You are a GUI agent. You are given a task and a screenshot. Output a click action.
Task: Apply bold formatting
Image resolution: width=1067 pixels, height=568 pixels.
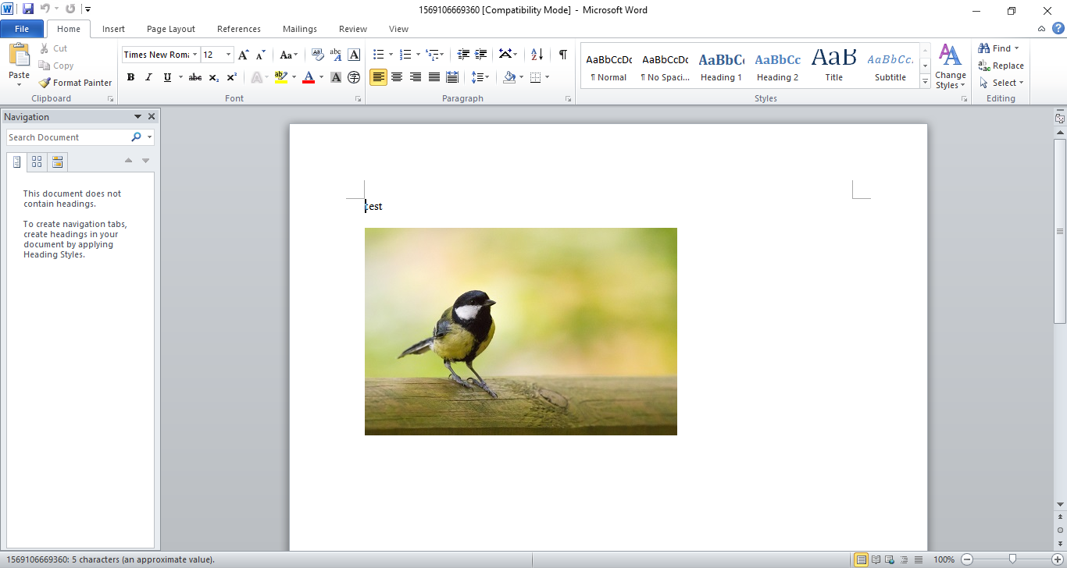pos(130,76)
